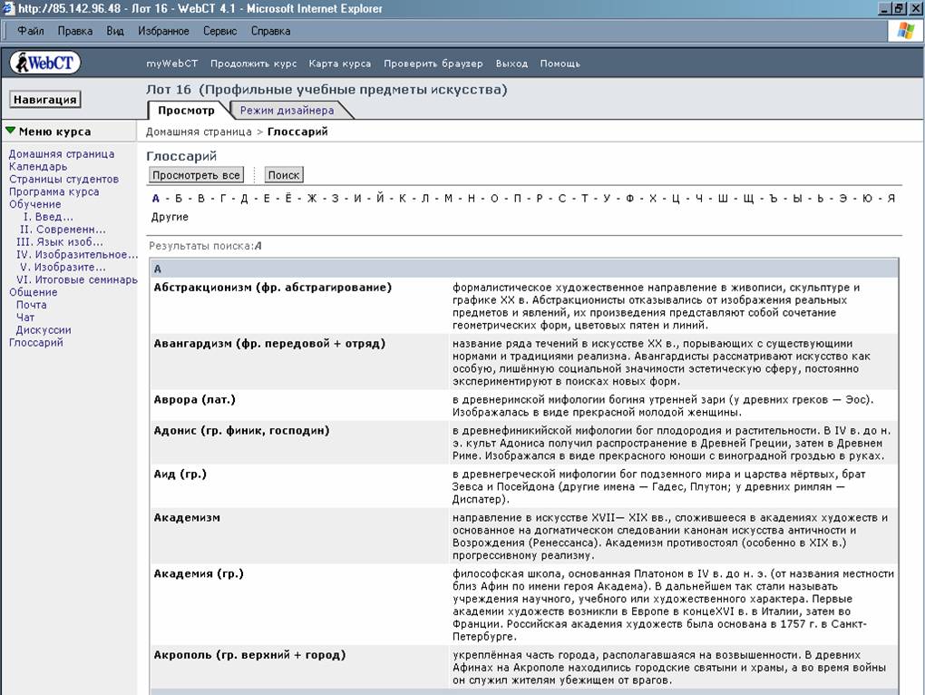This screenshot has width=925, height=695.
Task: Select letter Ж in glossary index
Action: (312, 198)
